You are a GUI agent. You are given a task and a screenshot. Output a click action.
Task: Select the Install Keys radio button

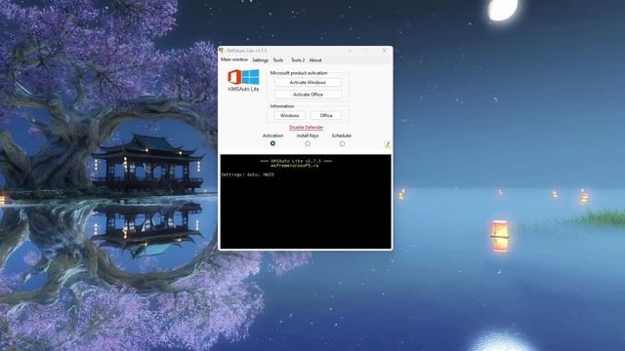(308, 143)
